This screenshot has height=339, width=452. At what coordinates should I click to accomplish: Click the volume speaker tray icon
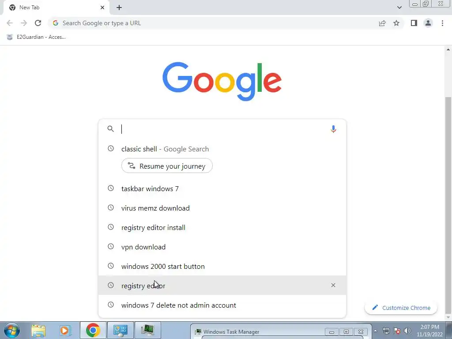[x=407, y=331]
